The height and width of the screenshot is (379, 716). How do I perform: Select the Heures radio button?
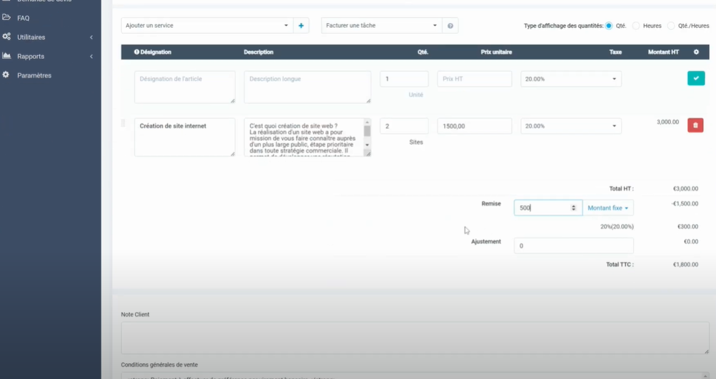coord(636,26)
